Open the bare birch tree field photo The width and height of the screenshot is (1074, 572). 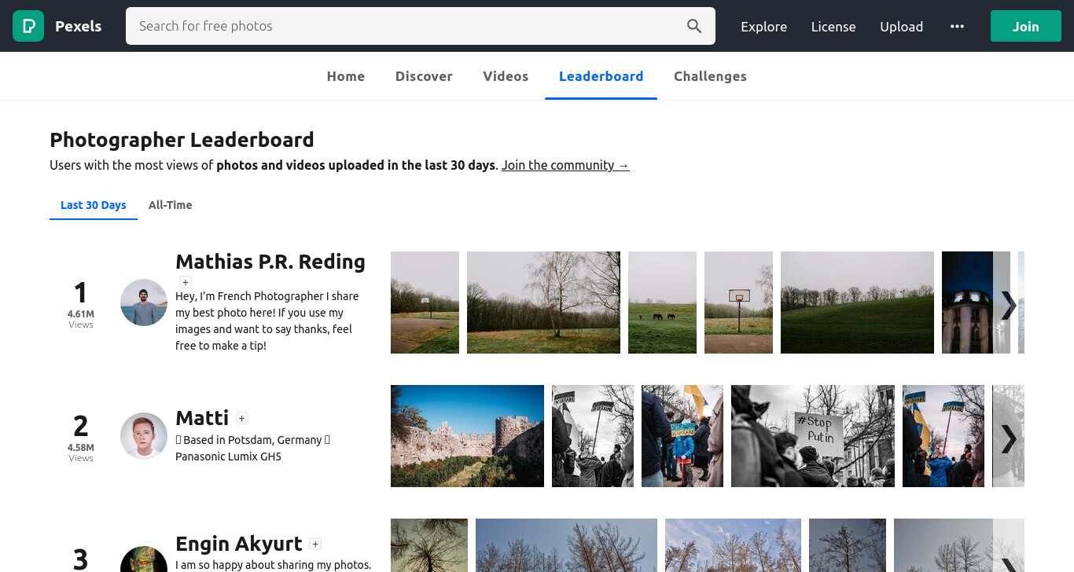[543, 302]
